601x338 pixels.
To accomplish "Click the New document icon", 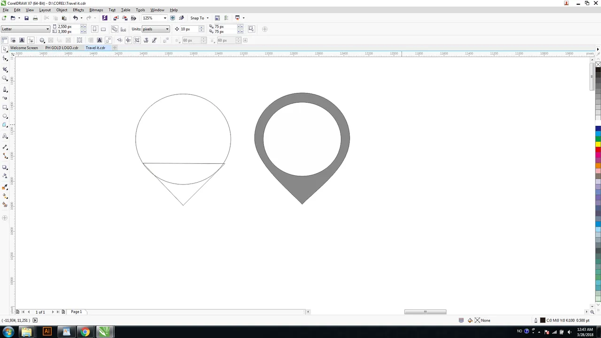I will coord(4,18).
